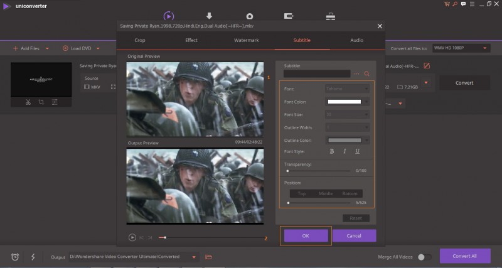Open the Add Files dropdown arrow
The width and height of the screenshot is (502, 268).
pyautogui.click(x=47, y=48)
